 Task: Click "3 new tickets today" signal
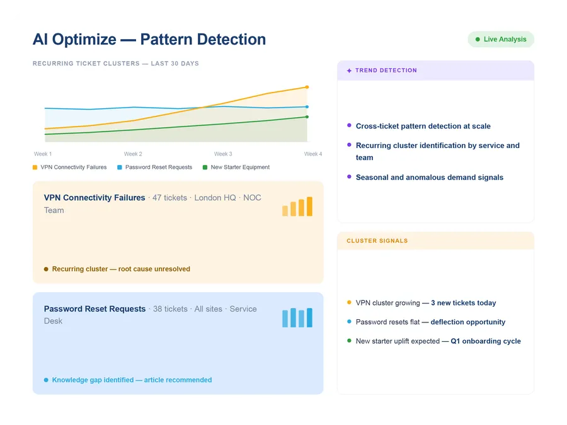(x=463, y=303)
